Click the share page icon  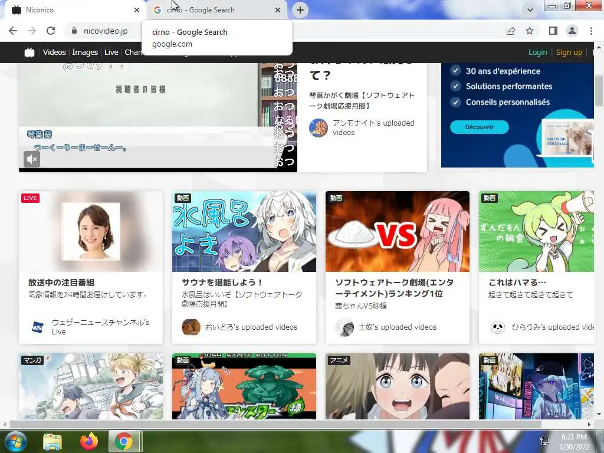click(x=511, y=31)
